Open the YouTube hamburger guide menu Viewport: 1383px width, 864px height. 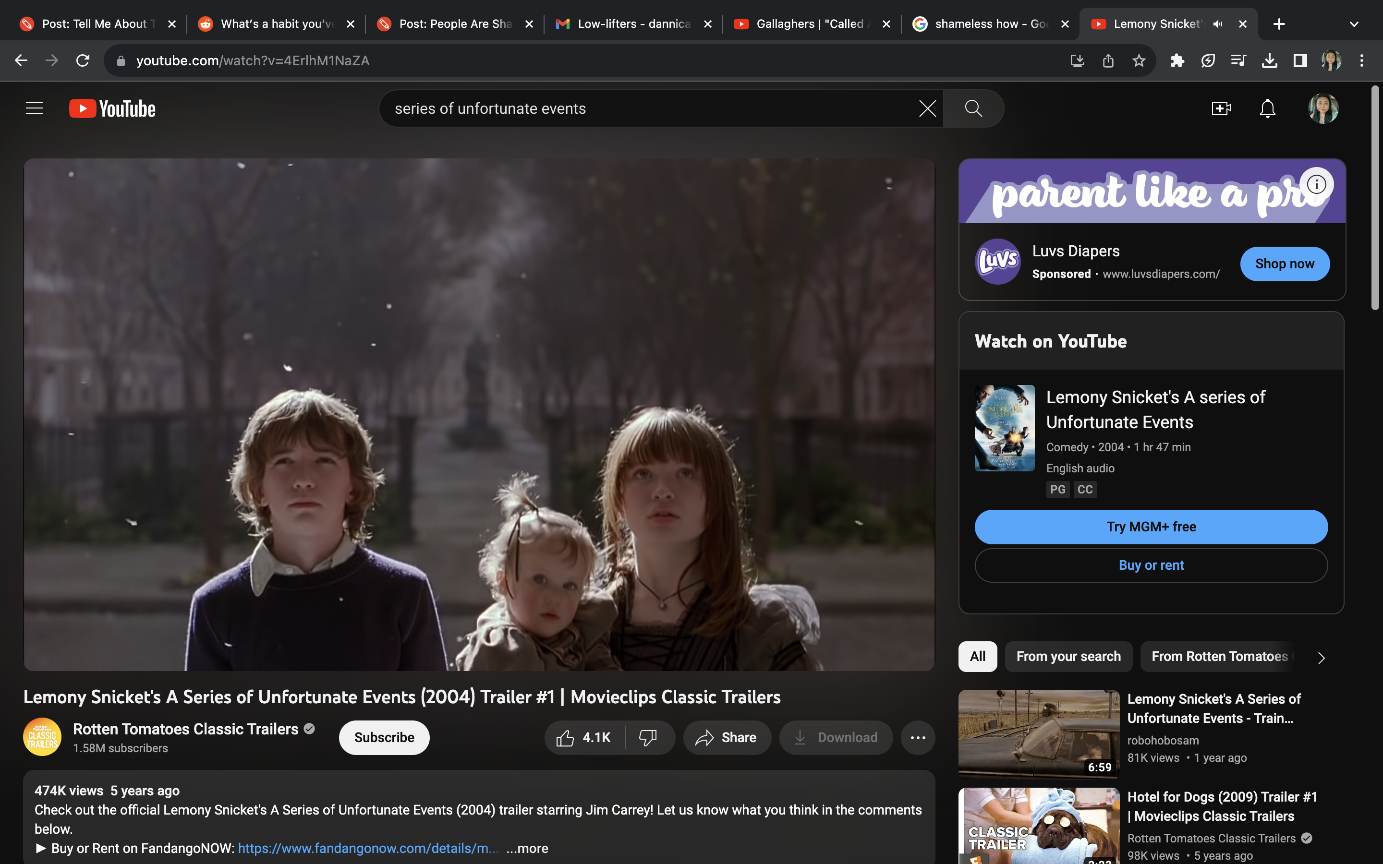pos(34,108)
